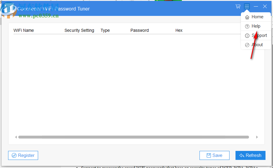This screenshot has width=273, height=168.
Task: Toggle the hamburger menu icon
Action: click(x=247, y=6)
